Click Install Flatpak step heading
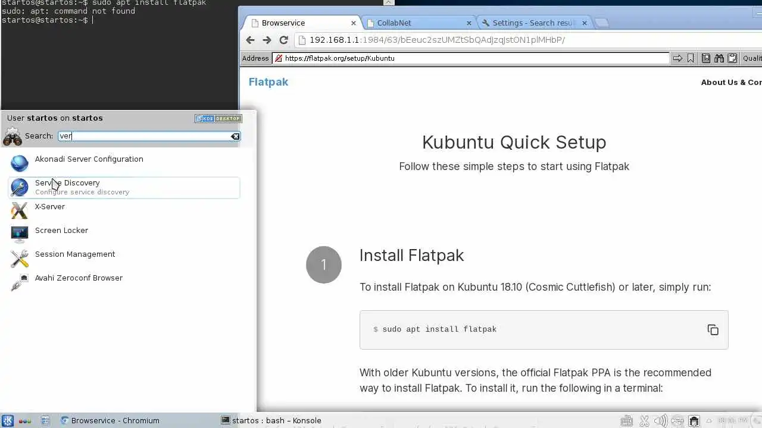Screen dimensions: 762x428 click(411, 256)
